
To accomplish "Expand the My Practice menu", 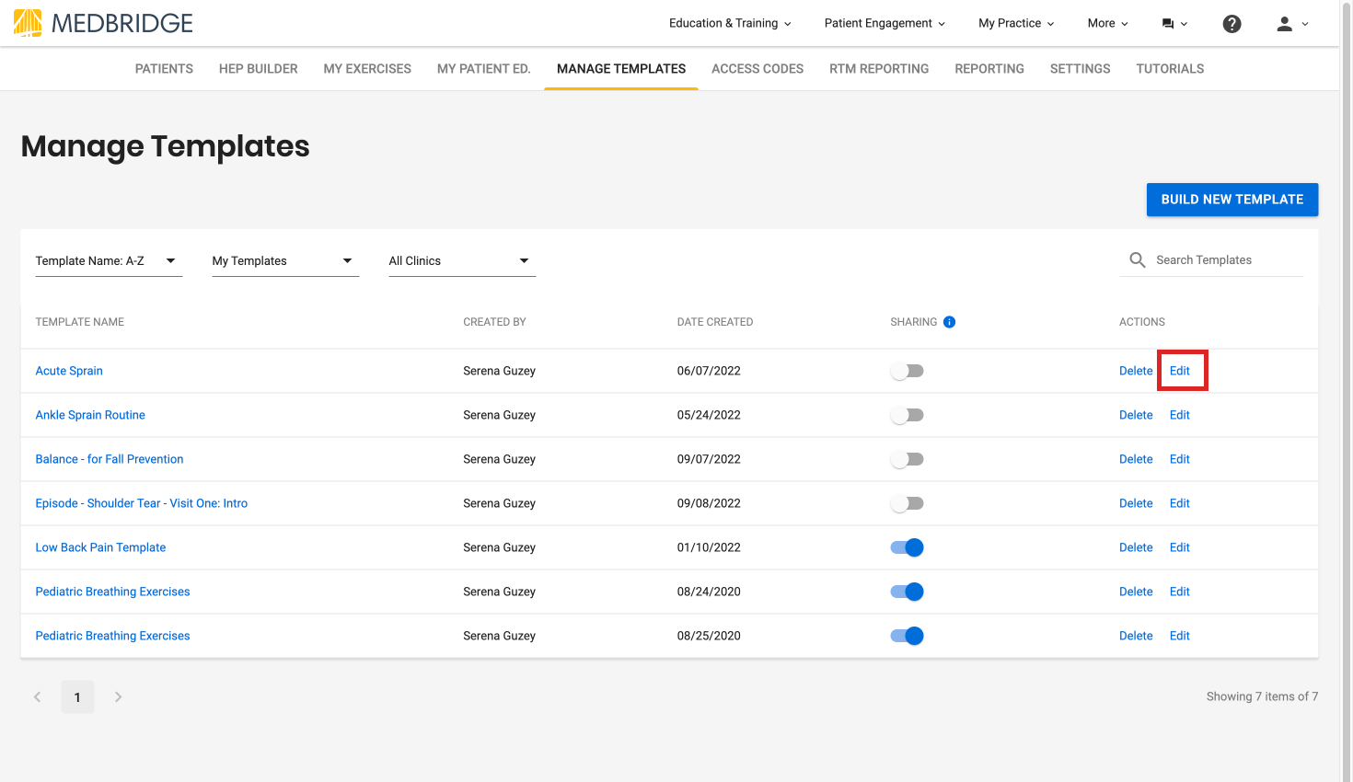I will click(1016, 24).
